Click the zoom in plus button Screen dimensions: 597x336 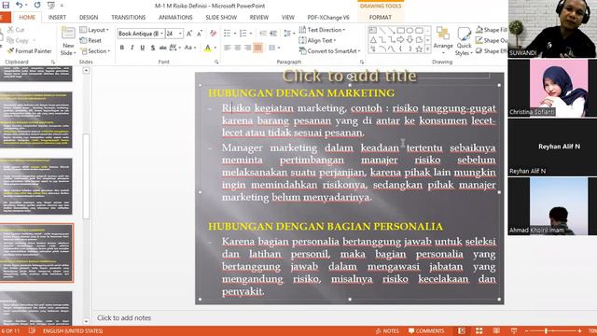pyautogui.click(x=579, y=330)
